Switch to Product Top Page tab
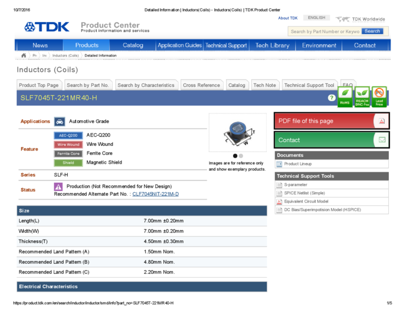 (x=39, y=85)
